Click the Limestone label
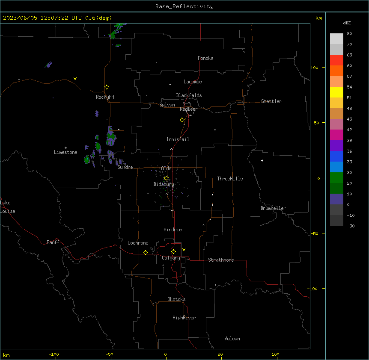This screenshot has width=369, height=360. coord(65,152)
